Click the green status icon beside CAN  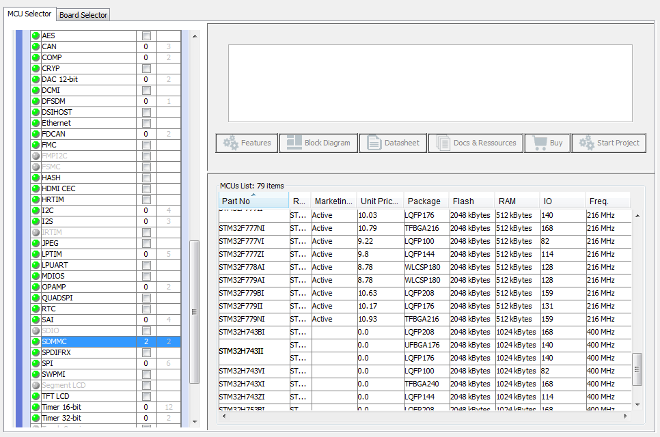click(x=36, y=46)
